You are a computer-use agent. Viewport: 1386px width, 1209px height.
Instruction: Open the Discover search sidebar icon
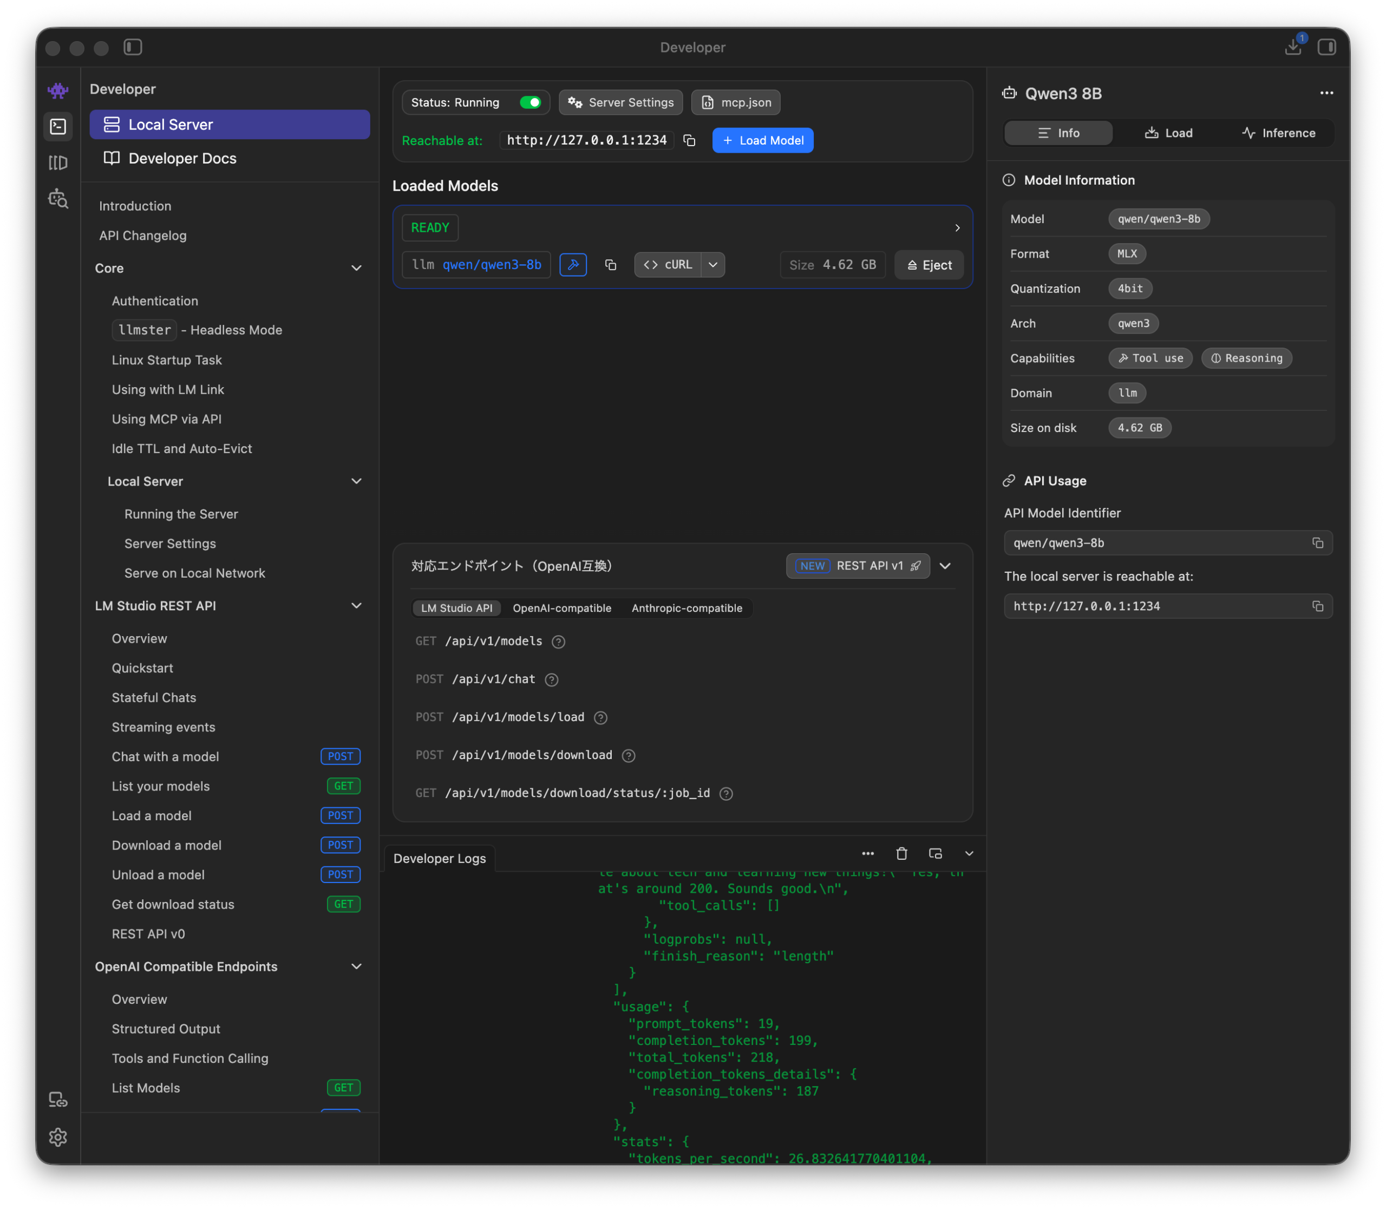click(58, 199)
